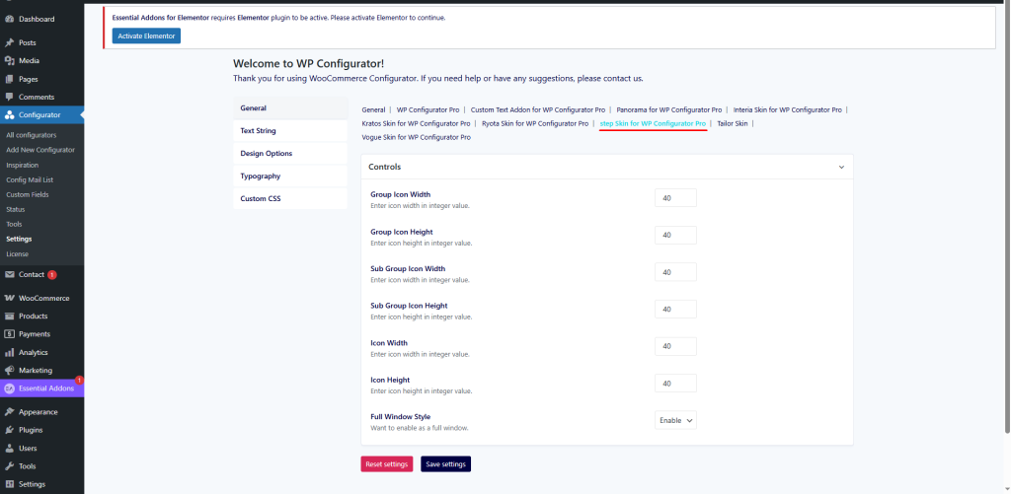Click the Products box icon
1011x494 pixels.
(x=10, y=317)
